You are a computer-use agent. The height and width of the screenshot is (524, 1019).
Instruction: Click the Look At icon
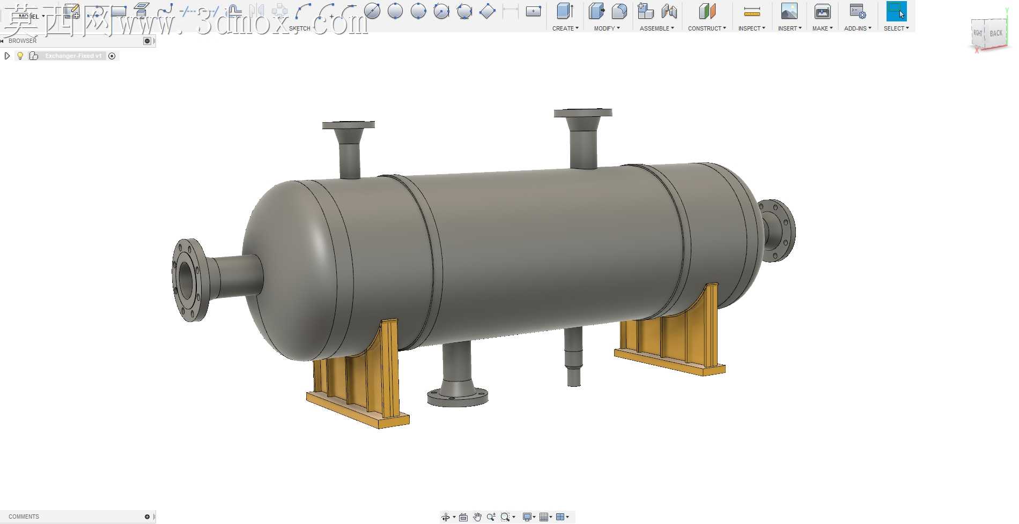tap(463, 517)
